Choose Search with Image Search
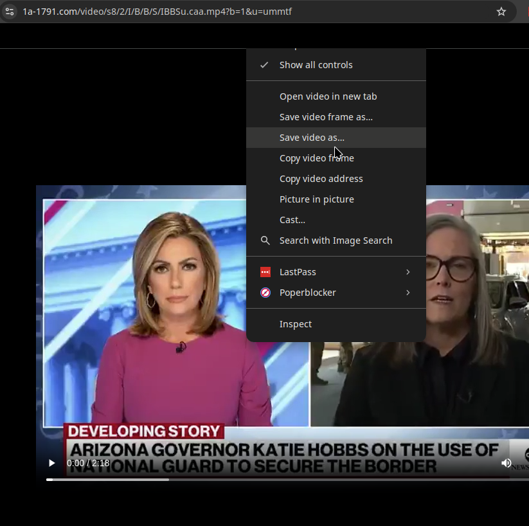 336,240
